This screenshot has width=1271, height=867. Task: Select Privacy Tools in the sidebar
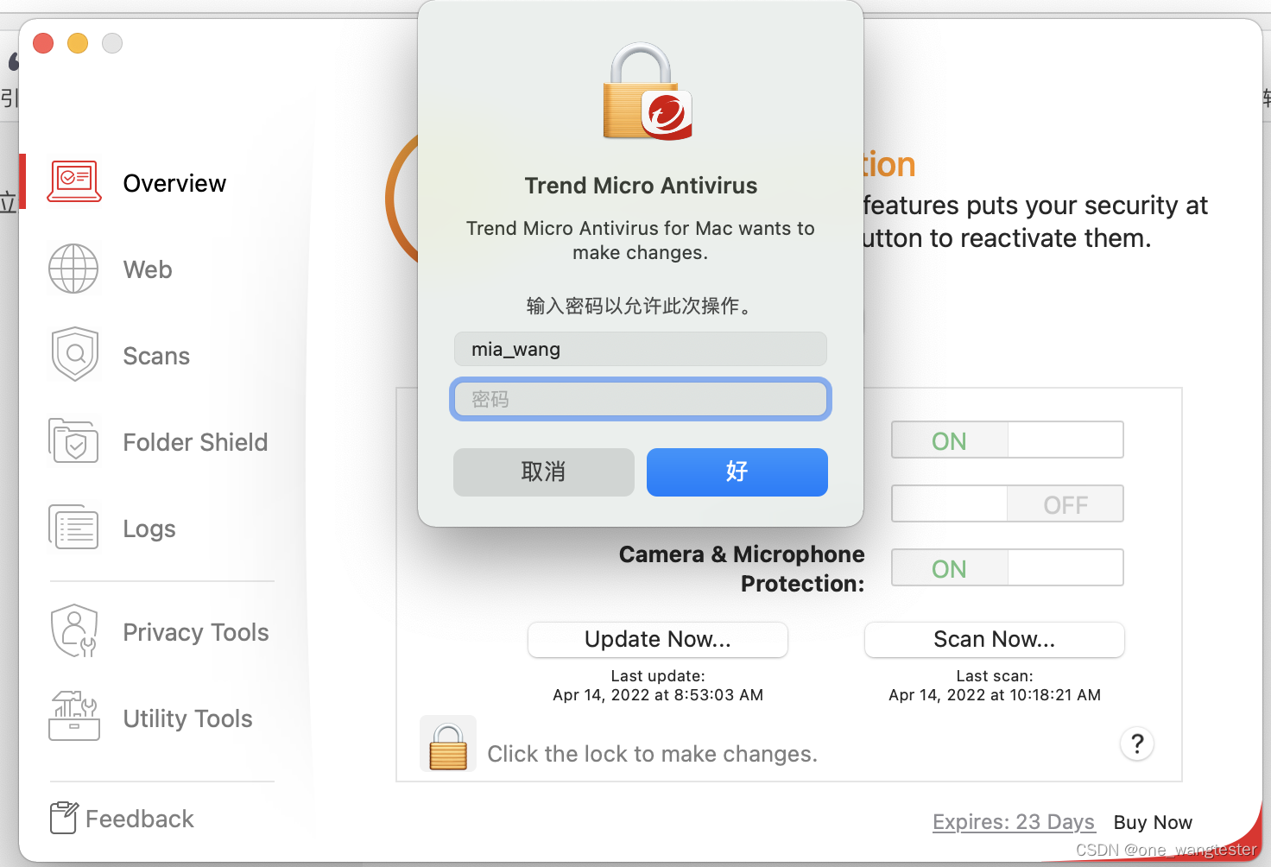(x=196, y=632)
